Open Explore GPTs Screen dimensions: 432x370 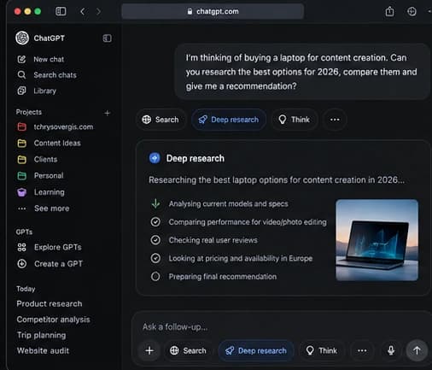pos(50,247)
